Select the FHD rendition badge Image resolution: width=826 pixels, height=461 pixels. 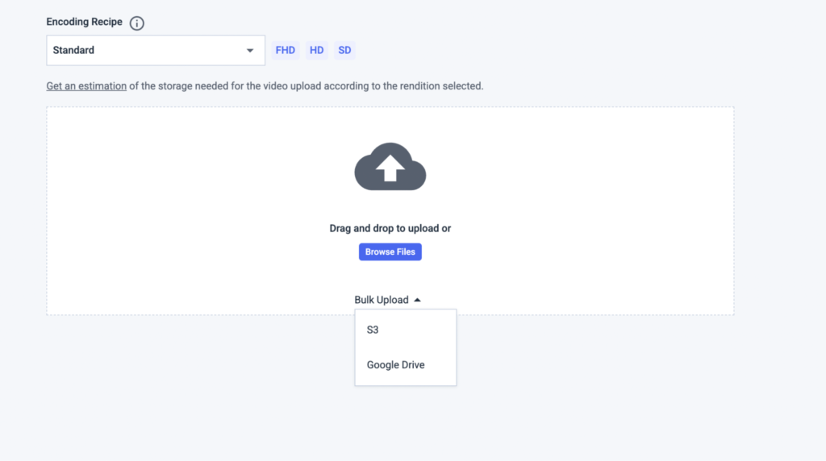(286, 50)
